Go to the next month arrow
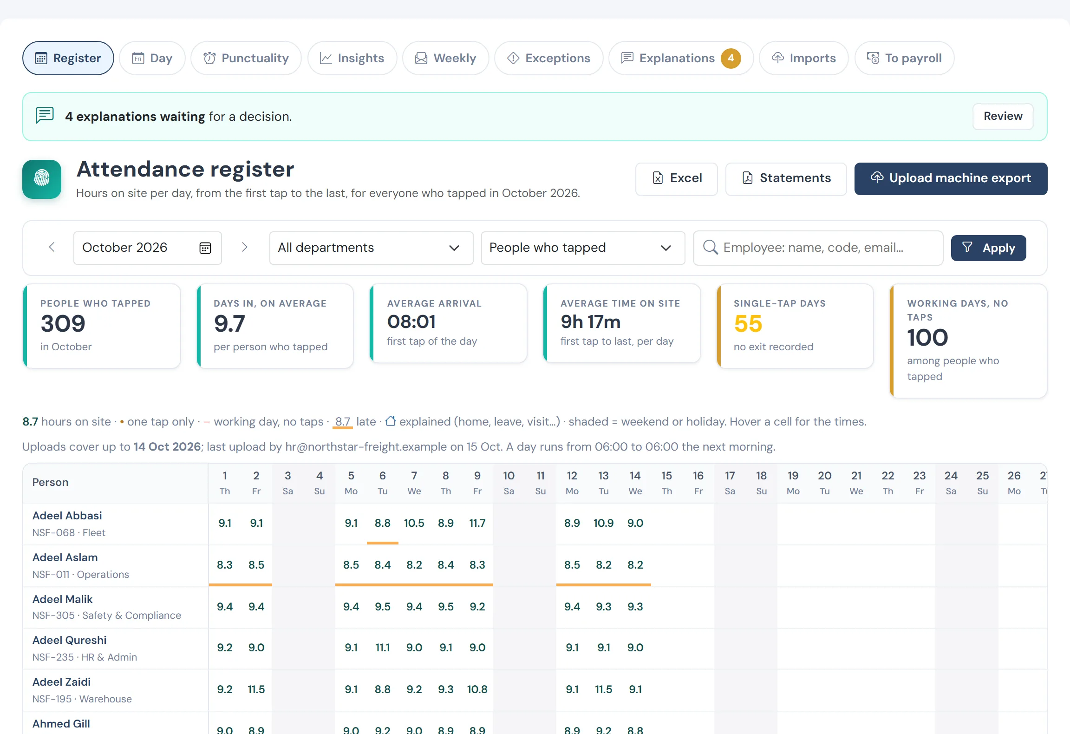 245,247
